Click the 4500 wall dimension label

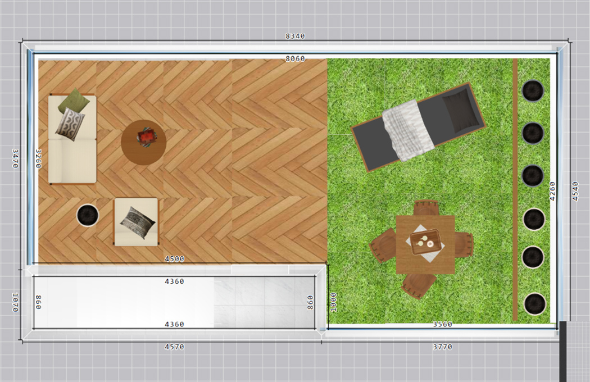[x=174, y=259]
